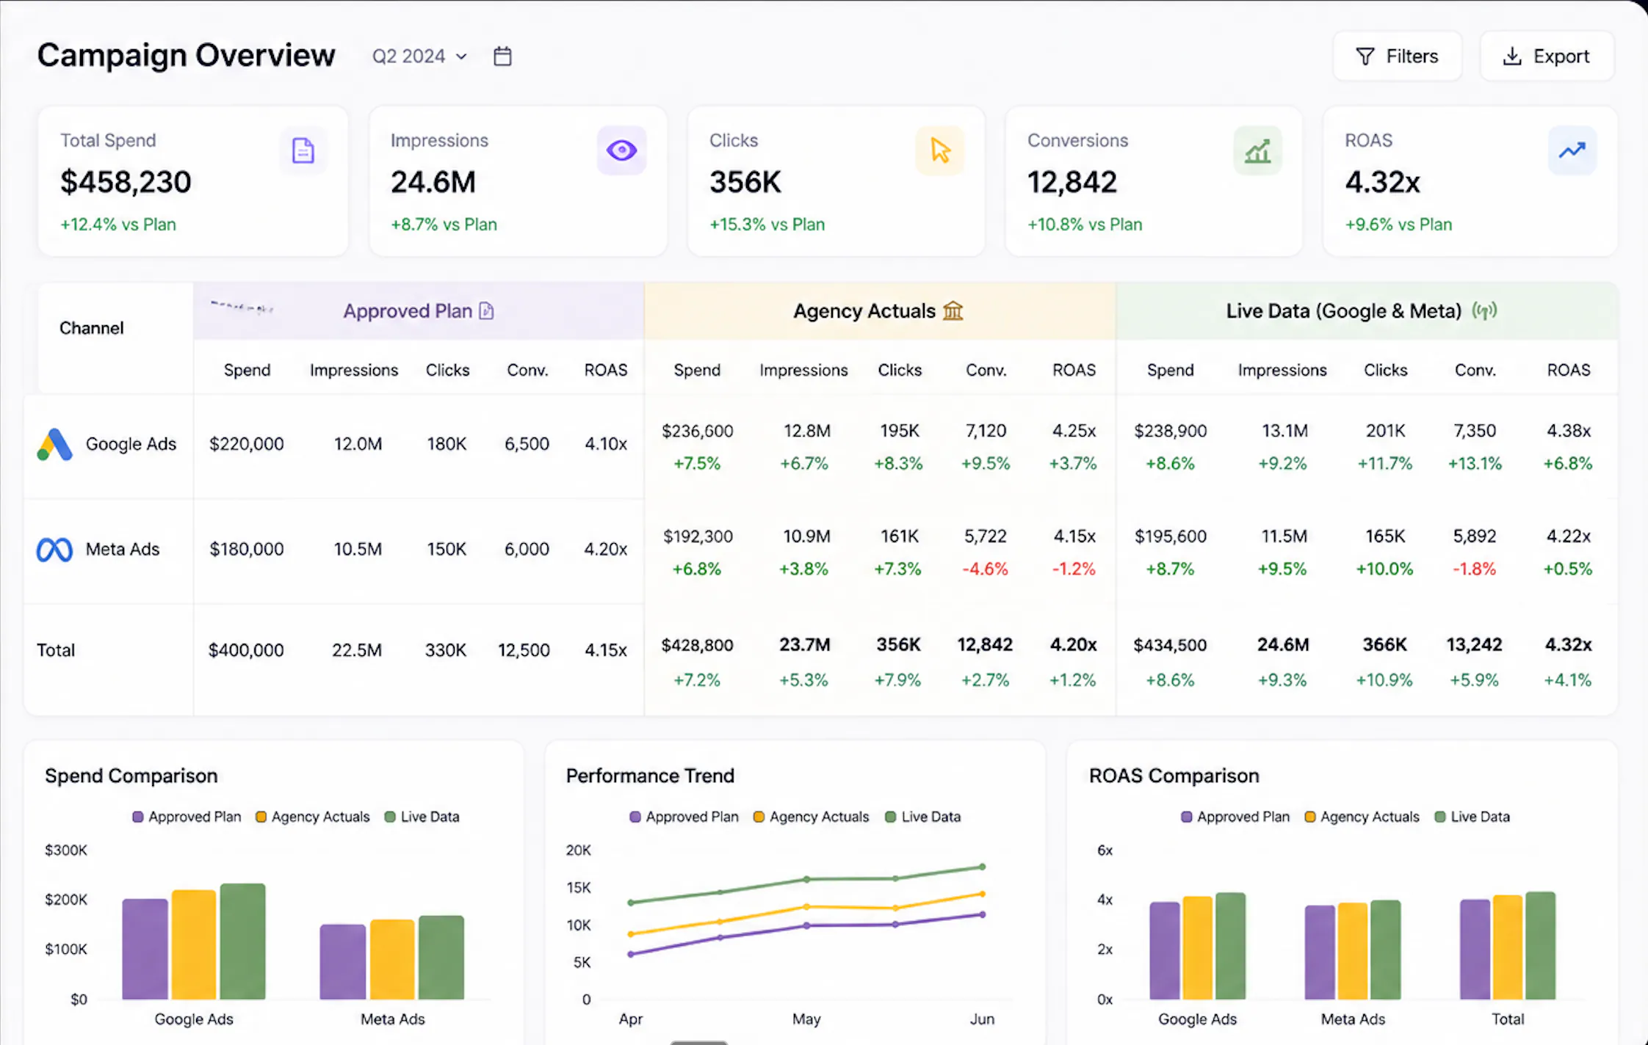Screen dimensions: 1648x1045
Task: Click the Channel column header
Action: (92, 328)
